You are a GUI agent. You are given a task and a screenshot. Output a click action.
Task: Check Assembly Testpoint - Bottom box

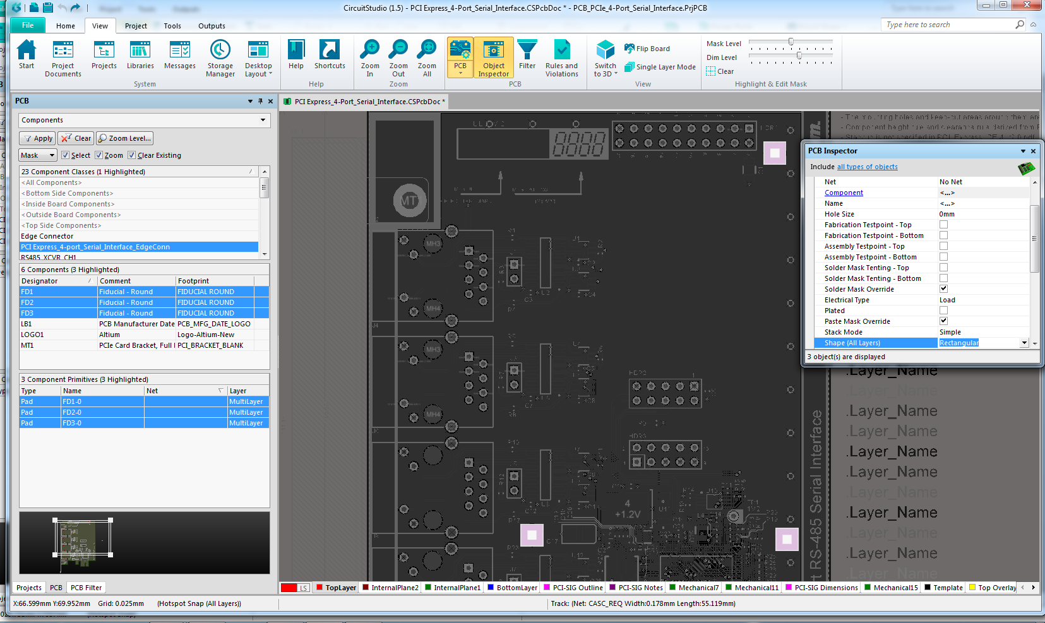click(943, 257)
